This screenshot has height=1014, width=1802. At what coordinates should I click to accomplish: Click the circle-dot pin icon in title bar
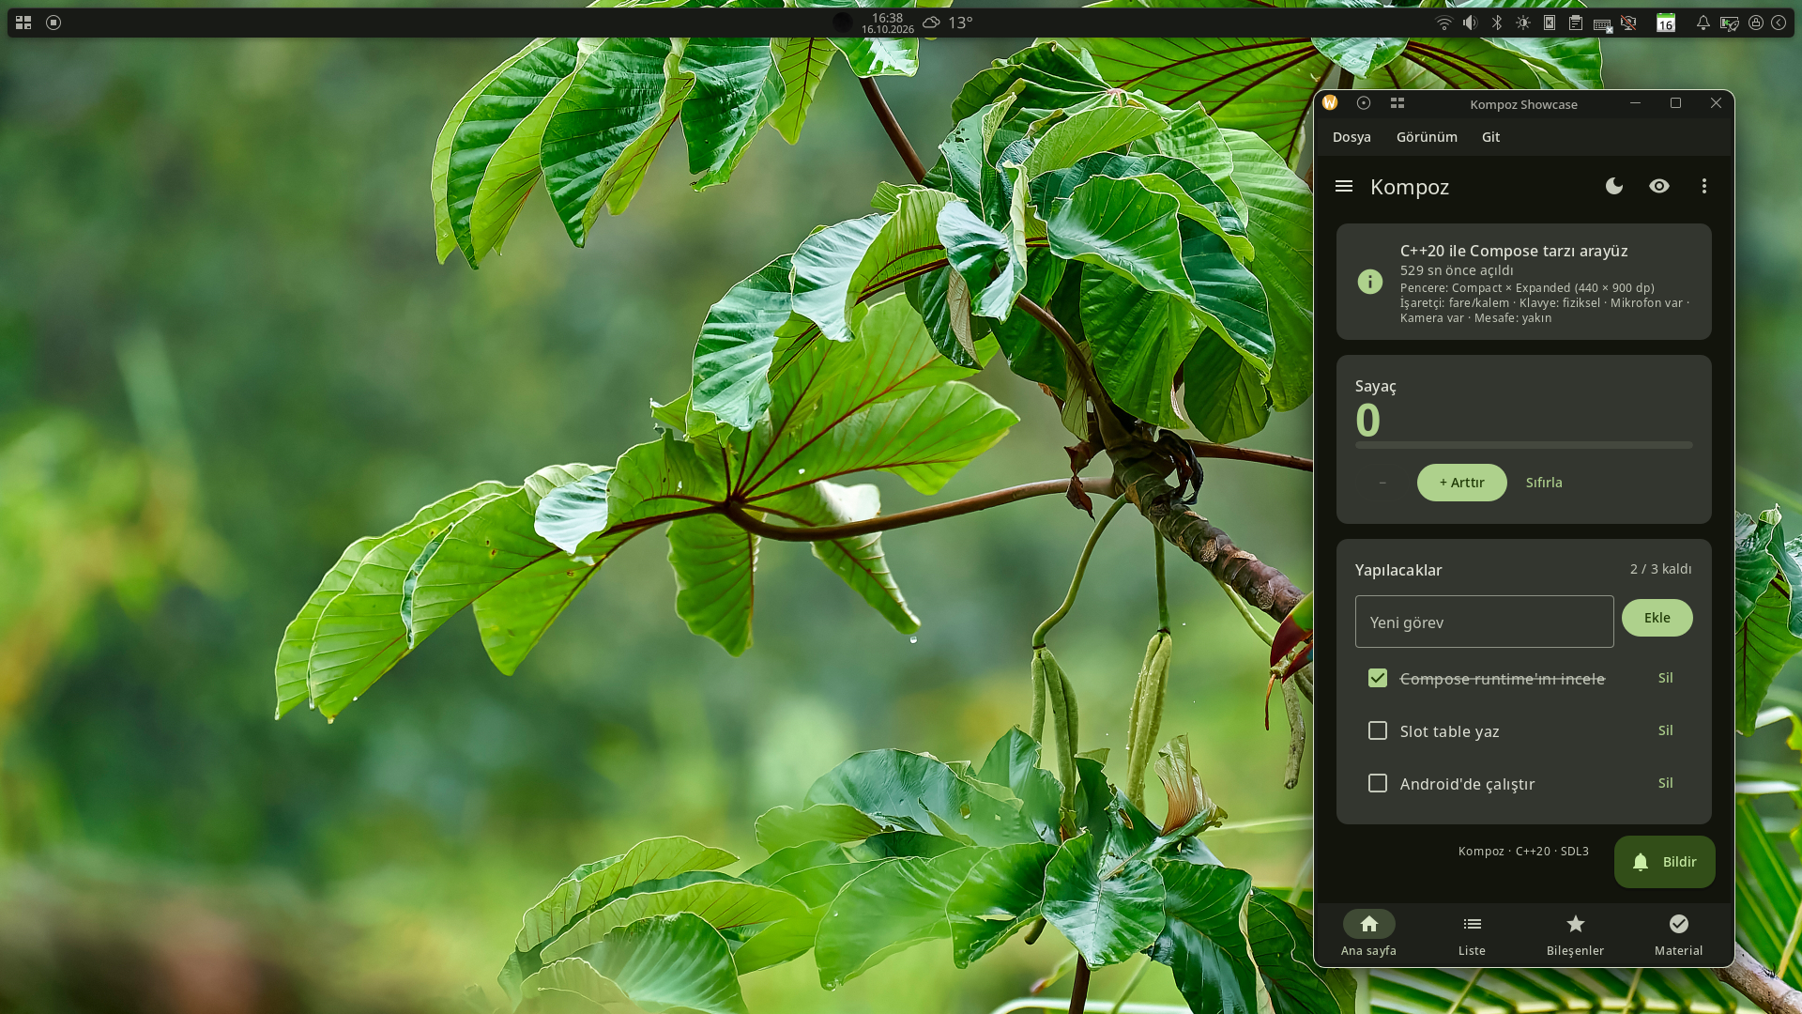(x=1364, y=103)
